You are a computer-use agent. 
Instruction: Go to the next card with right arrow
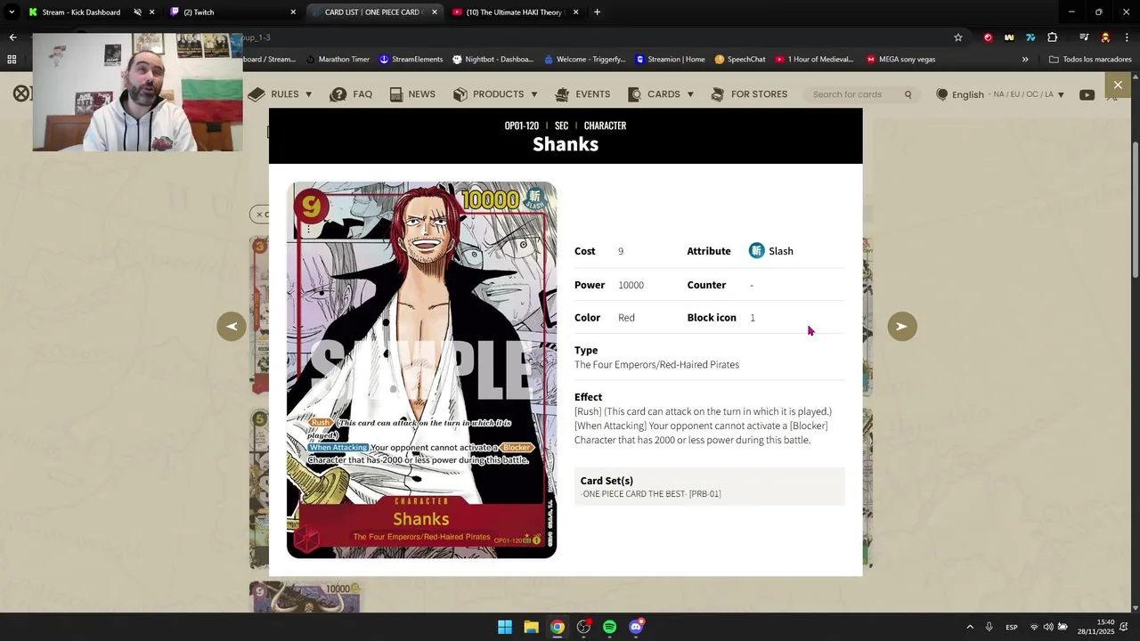click(x=901, y=327)
